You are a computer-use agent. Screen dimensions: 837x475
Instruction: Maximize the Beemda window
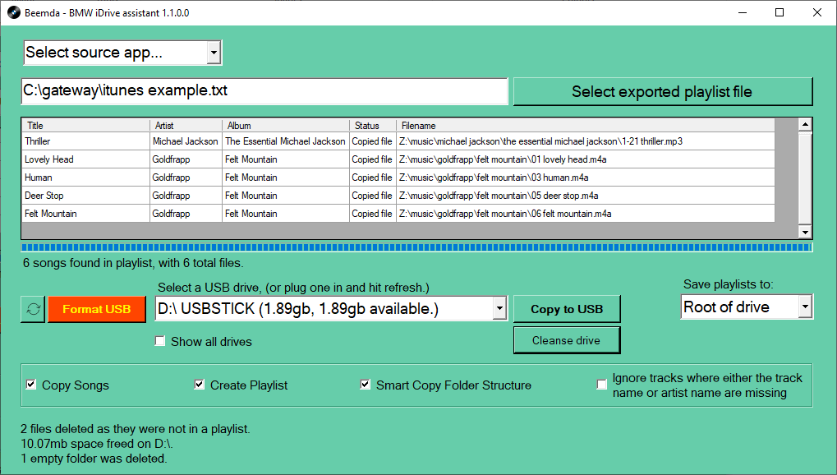pos(780,12)
